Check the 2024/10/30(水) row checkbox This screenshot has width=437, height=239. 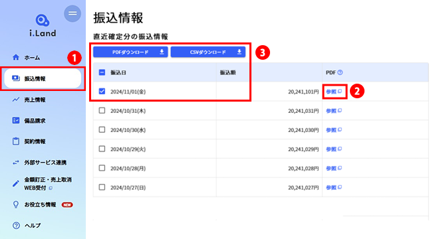pos(102,129)
